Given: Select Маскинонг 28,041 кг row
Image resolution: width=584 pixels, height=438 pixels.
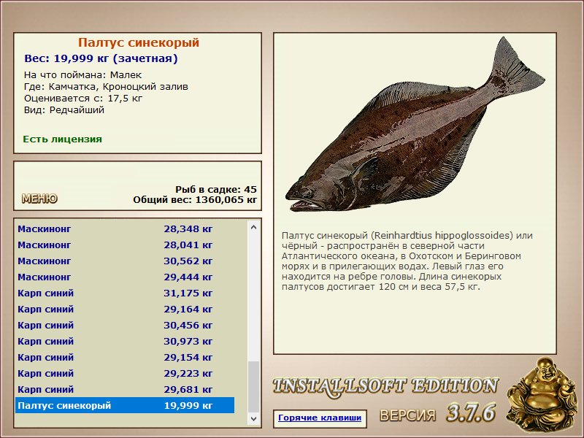Looking at the screenshot, I should [125, 245].
